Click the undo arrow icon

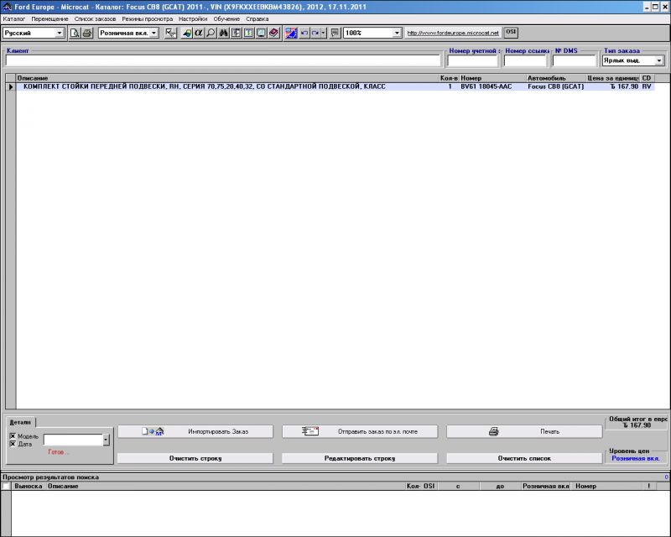304,33
